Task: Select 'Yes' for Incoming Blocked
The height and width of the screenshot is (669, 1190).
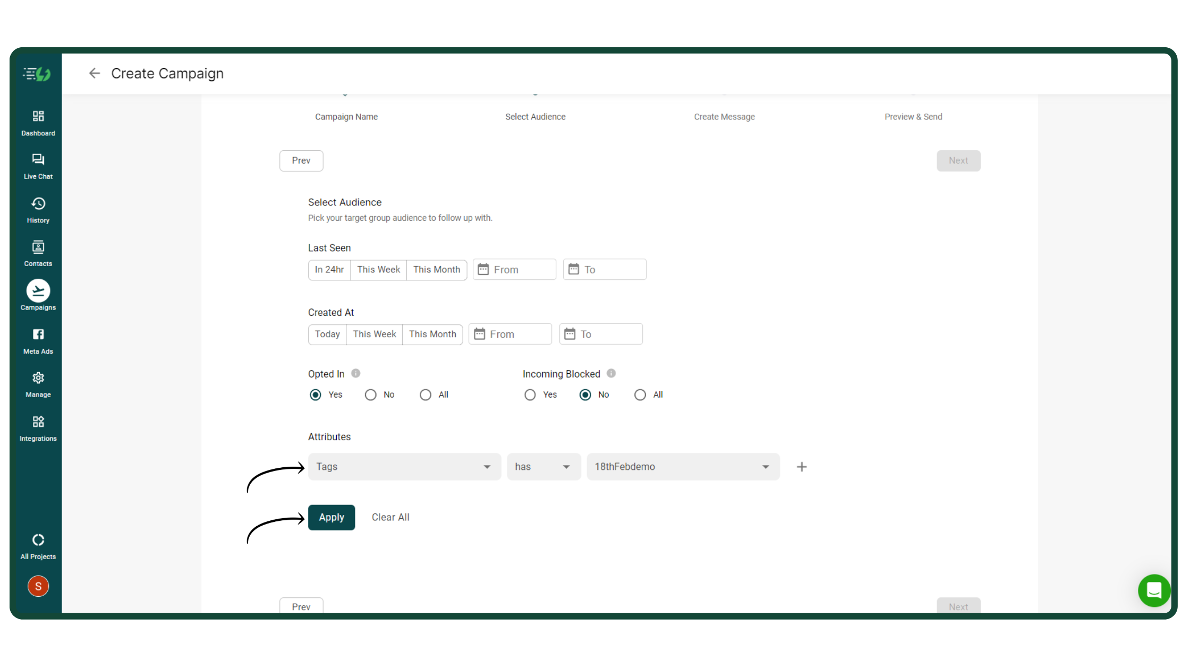Action: point(530,395)
